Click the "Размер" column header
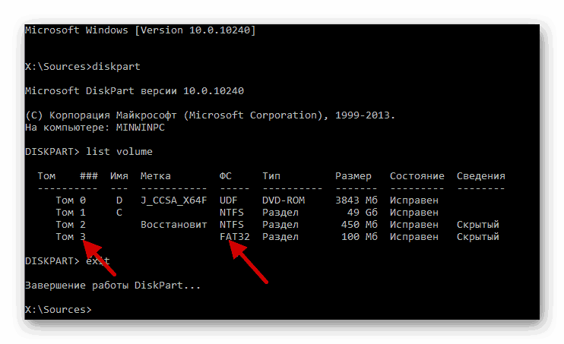This screenshot has height=344, width=564. 353,176
